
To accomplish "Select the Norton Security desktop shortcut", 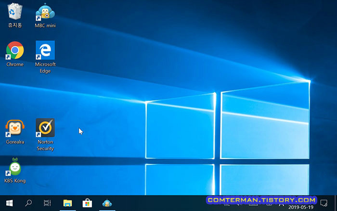I will click(x=45, y=135).
